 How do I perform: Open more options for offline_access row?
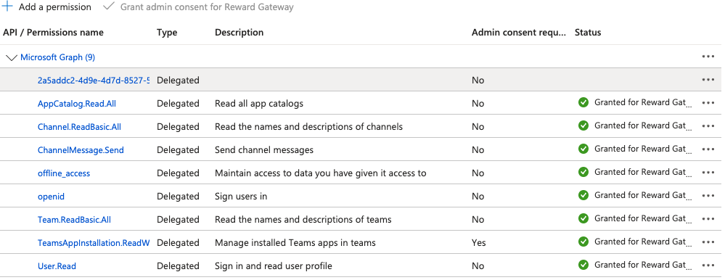(x=708, y=173)
